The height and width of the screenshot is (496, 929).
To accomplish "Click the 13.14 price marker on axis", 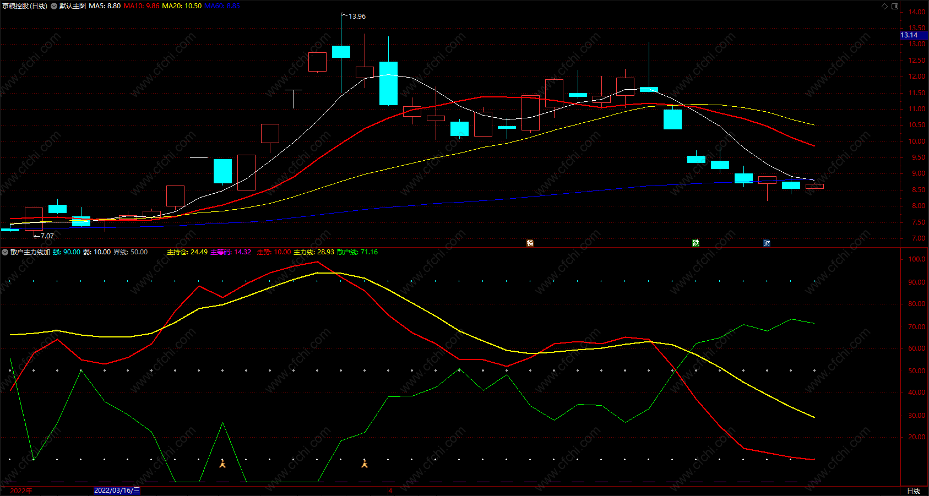I will [914, 35].
